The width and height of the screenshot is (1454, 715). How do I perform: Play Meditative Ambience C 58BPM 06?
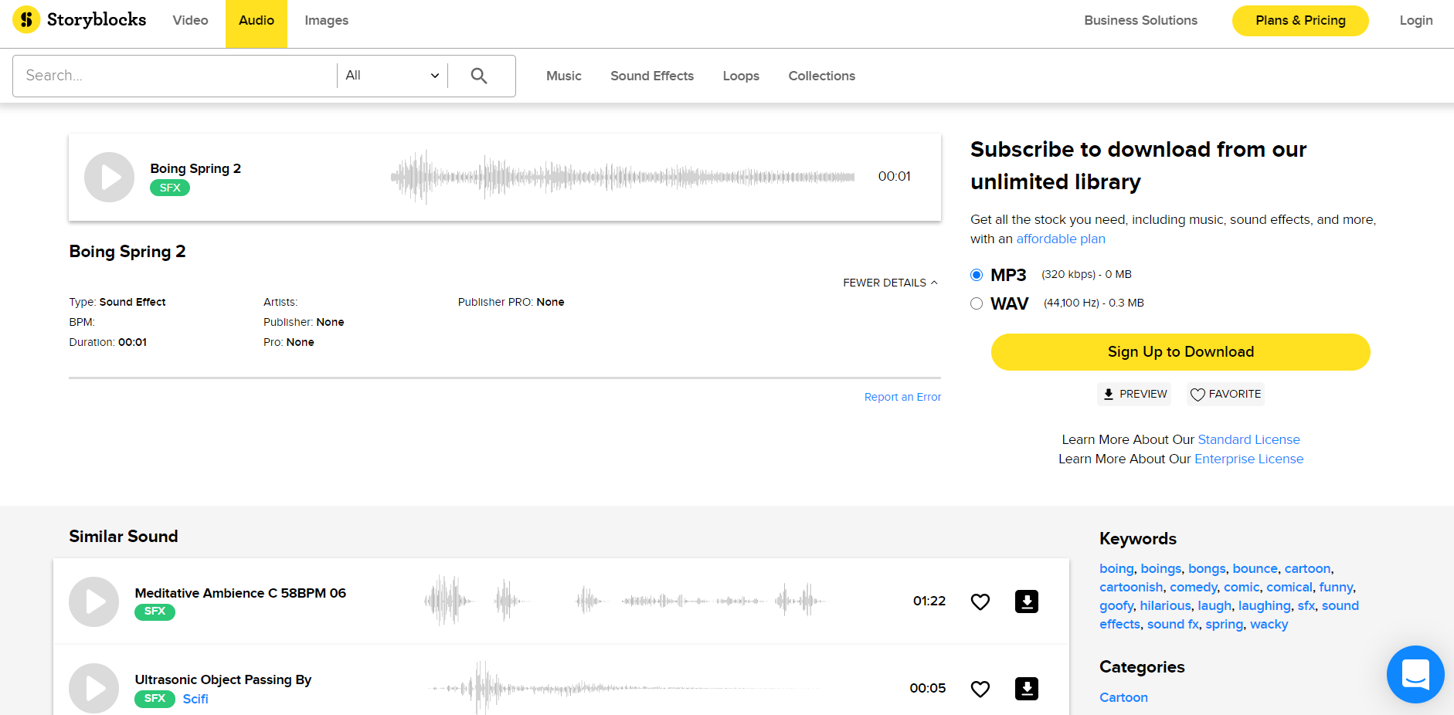point(93,601)
